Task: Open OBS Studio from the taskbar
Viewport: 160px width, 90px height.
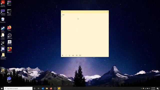Action: (x=55, y=88)
